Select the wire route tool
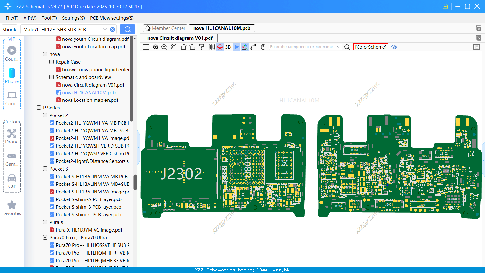Screen dimensions: 485x273 (x=253, y=47)
